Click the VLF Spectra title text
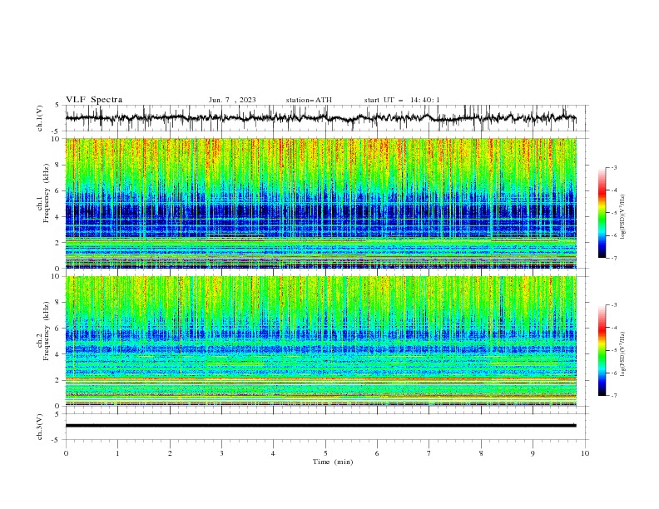The height and width of the screenshot is (509, 659). coord(94,100)
